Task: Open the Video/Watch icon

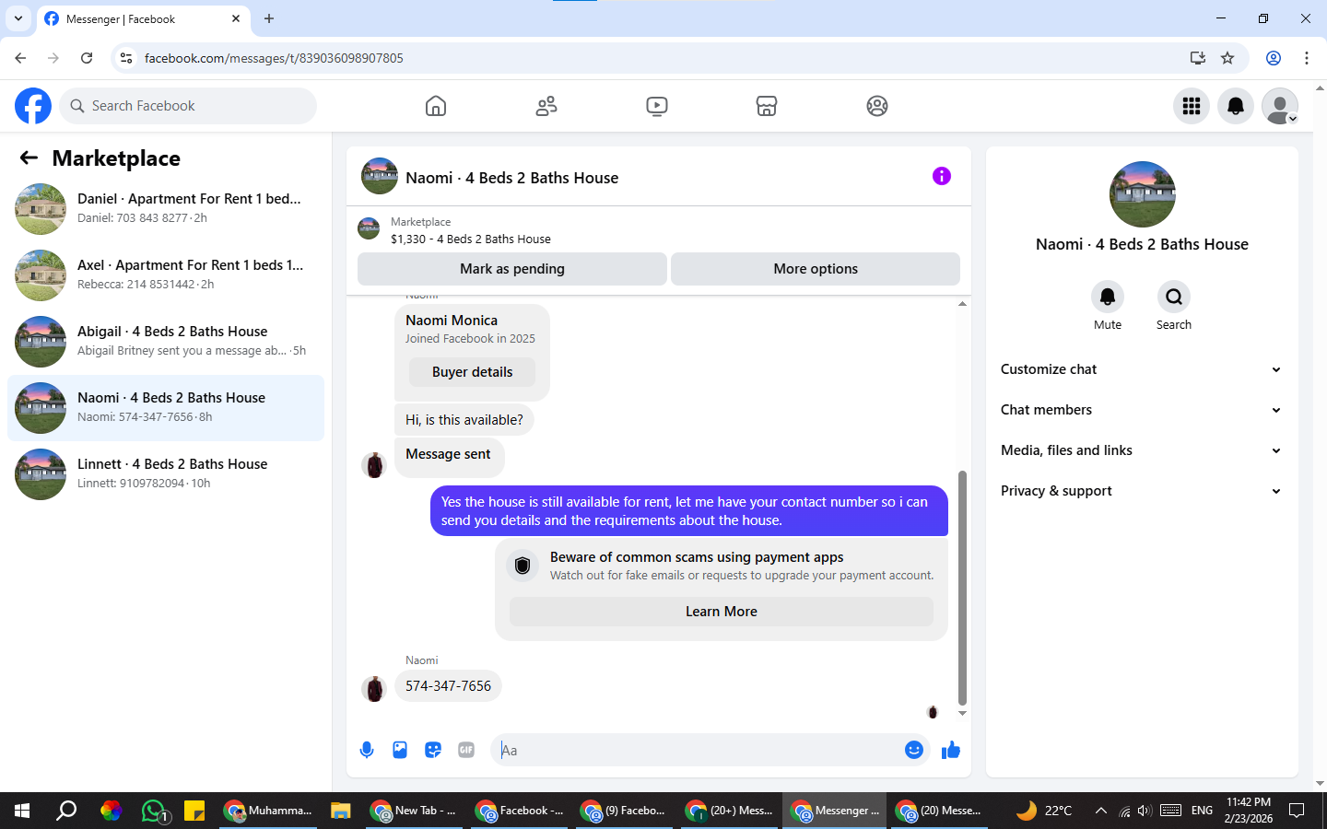Action: (657, 106)
